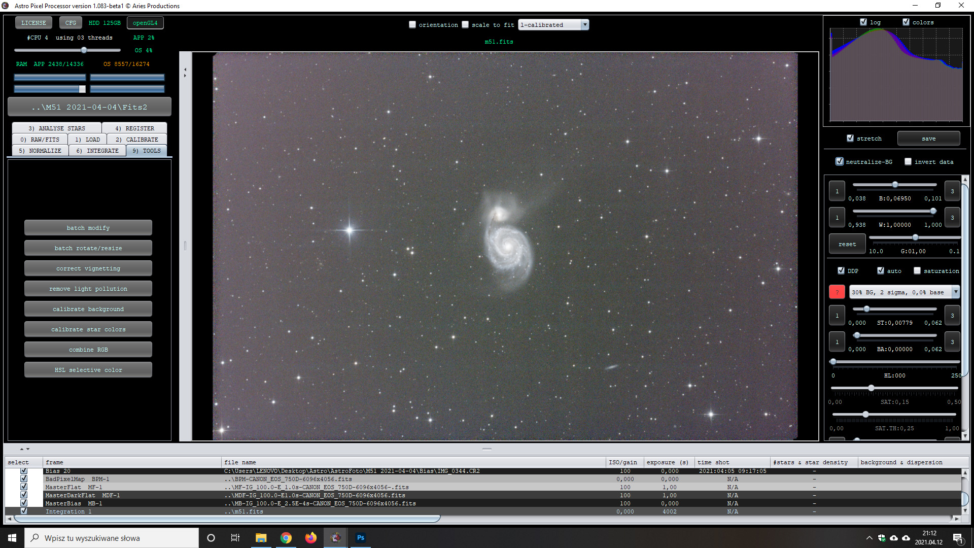Switch to the 6) INTEGRATE tab
This screenshot has height=548, width=974.
coord(97,151)
